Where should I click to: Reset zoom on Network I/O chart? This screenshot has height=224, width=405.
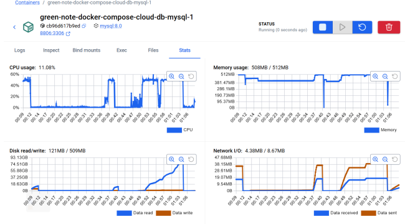click(x=395, y=159)
